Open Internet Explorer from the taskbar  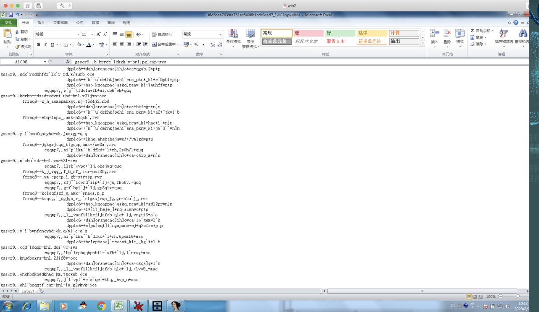26,306
